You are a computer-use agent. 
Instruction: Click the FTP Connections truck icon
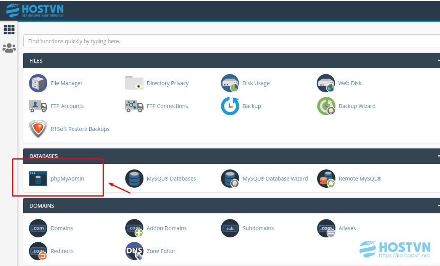(x=134, y=106)
